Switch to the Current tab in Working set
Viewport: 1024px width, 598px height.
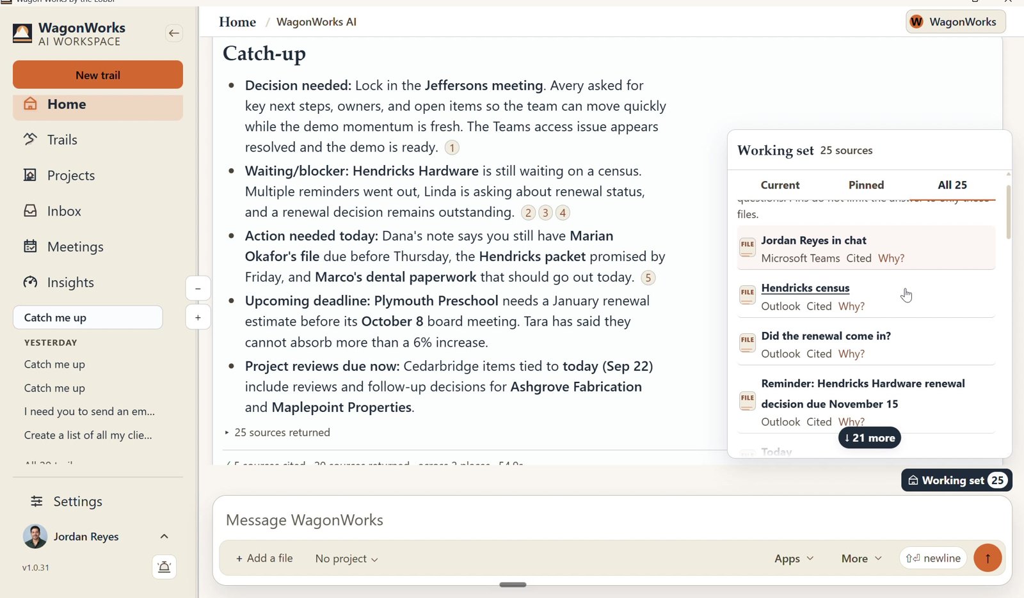point(780,185)
